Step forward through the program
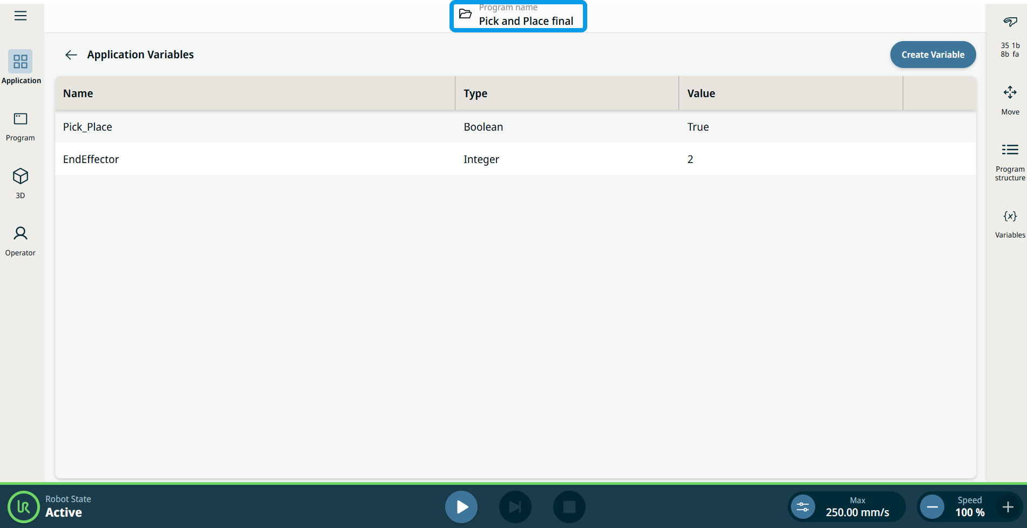Screen dimensions: 1027x528 [515, 507]
